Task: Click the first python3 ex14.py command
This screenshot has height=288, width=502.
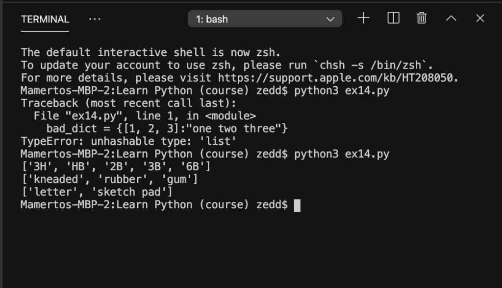Action: pos(342,90)
